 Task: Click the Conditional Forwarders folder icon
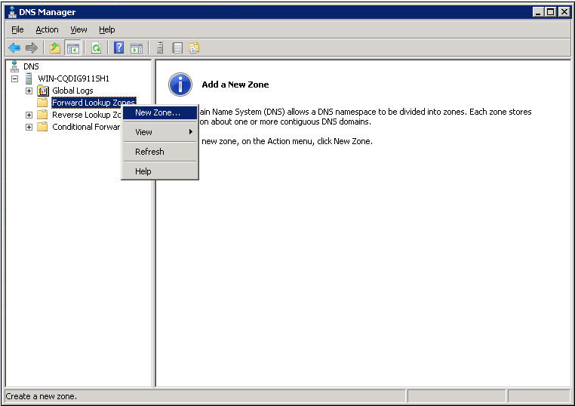click(42, 127)
